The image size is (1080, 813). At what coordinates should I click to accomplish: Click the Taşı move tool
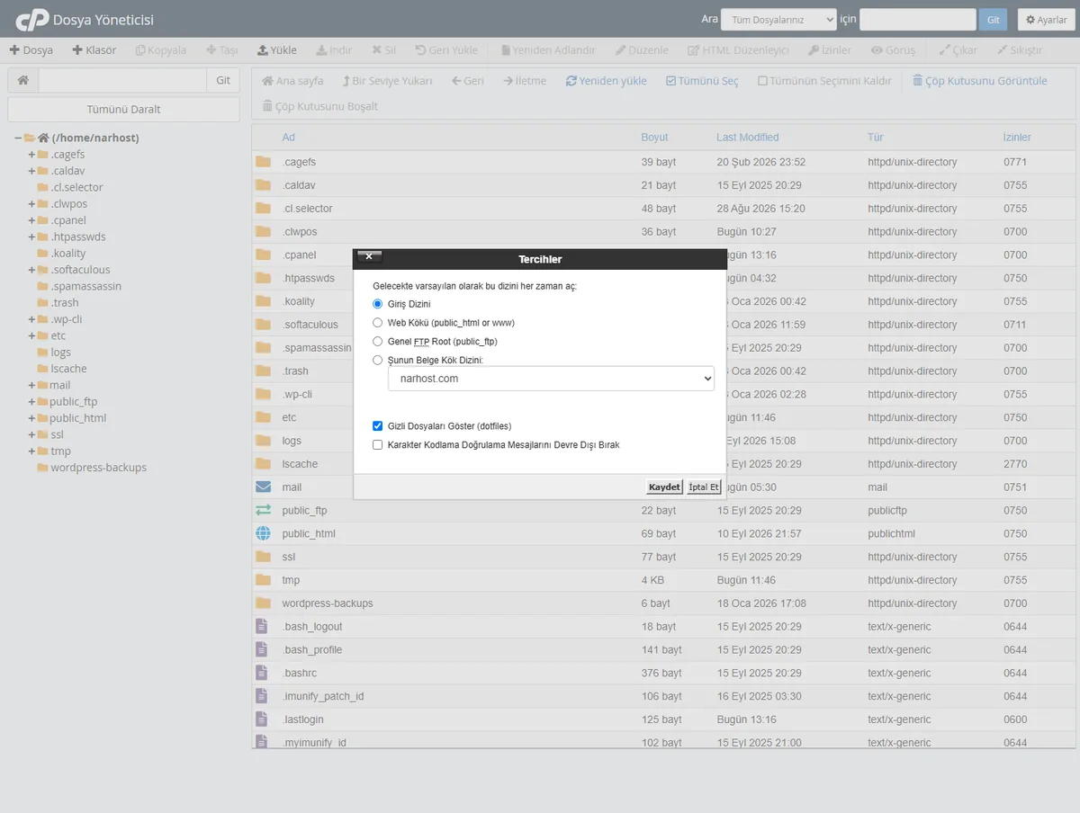[x=221, y=50]
